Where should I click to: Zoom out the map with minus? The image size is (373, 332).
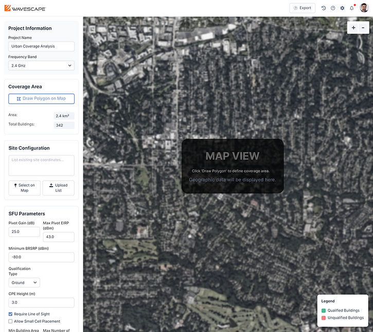[x=363, y=28]
